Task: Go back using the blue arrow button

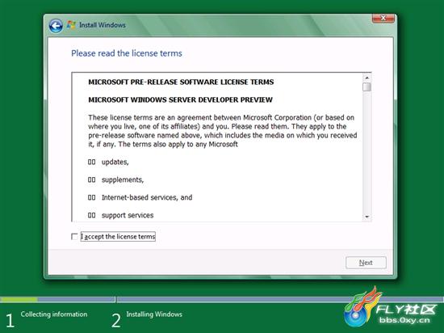Action: 56,26
